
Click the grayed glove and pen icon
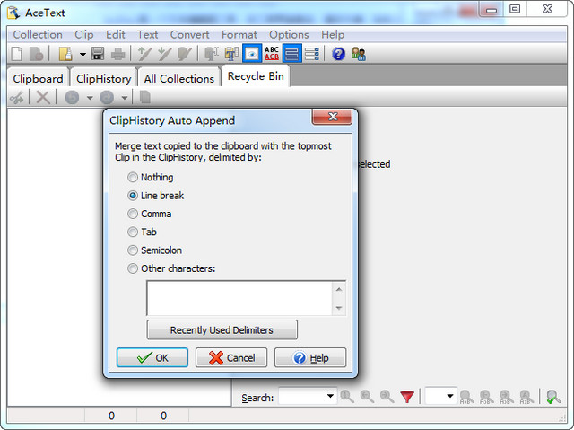[x=184, y=54]
